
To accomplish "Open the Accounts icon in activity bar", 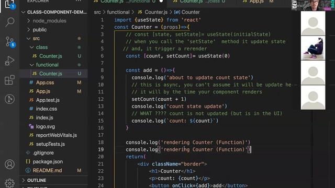I will 9,164.
